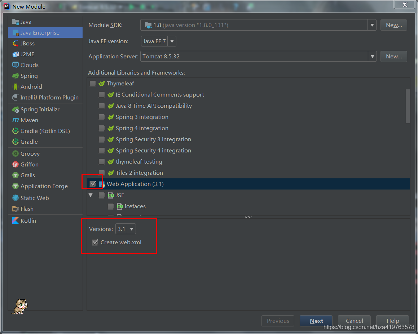Click the Java Enterprise icon
Viewport: 418px width, 334px height.
(x=16, y=33)
